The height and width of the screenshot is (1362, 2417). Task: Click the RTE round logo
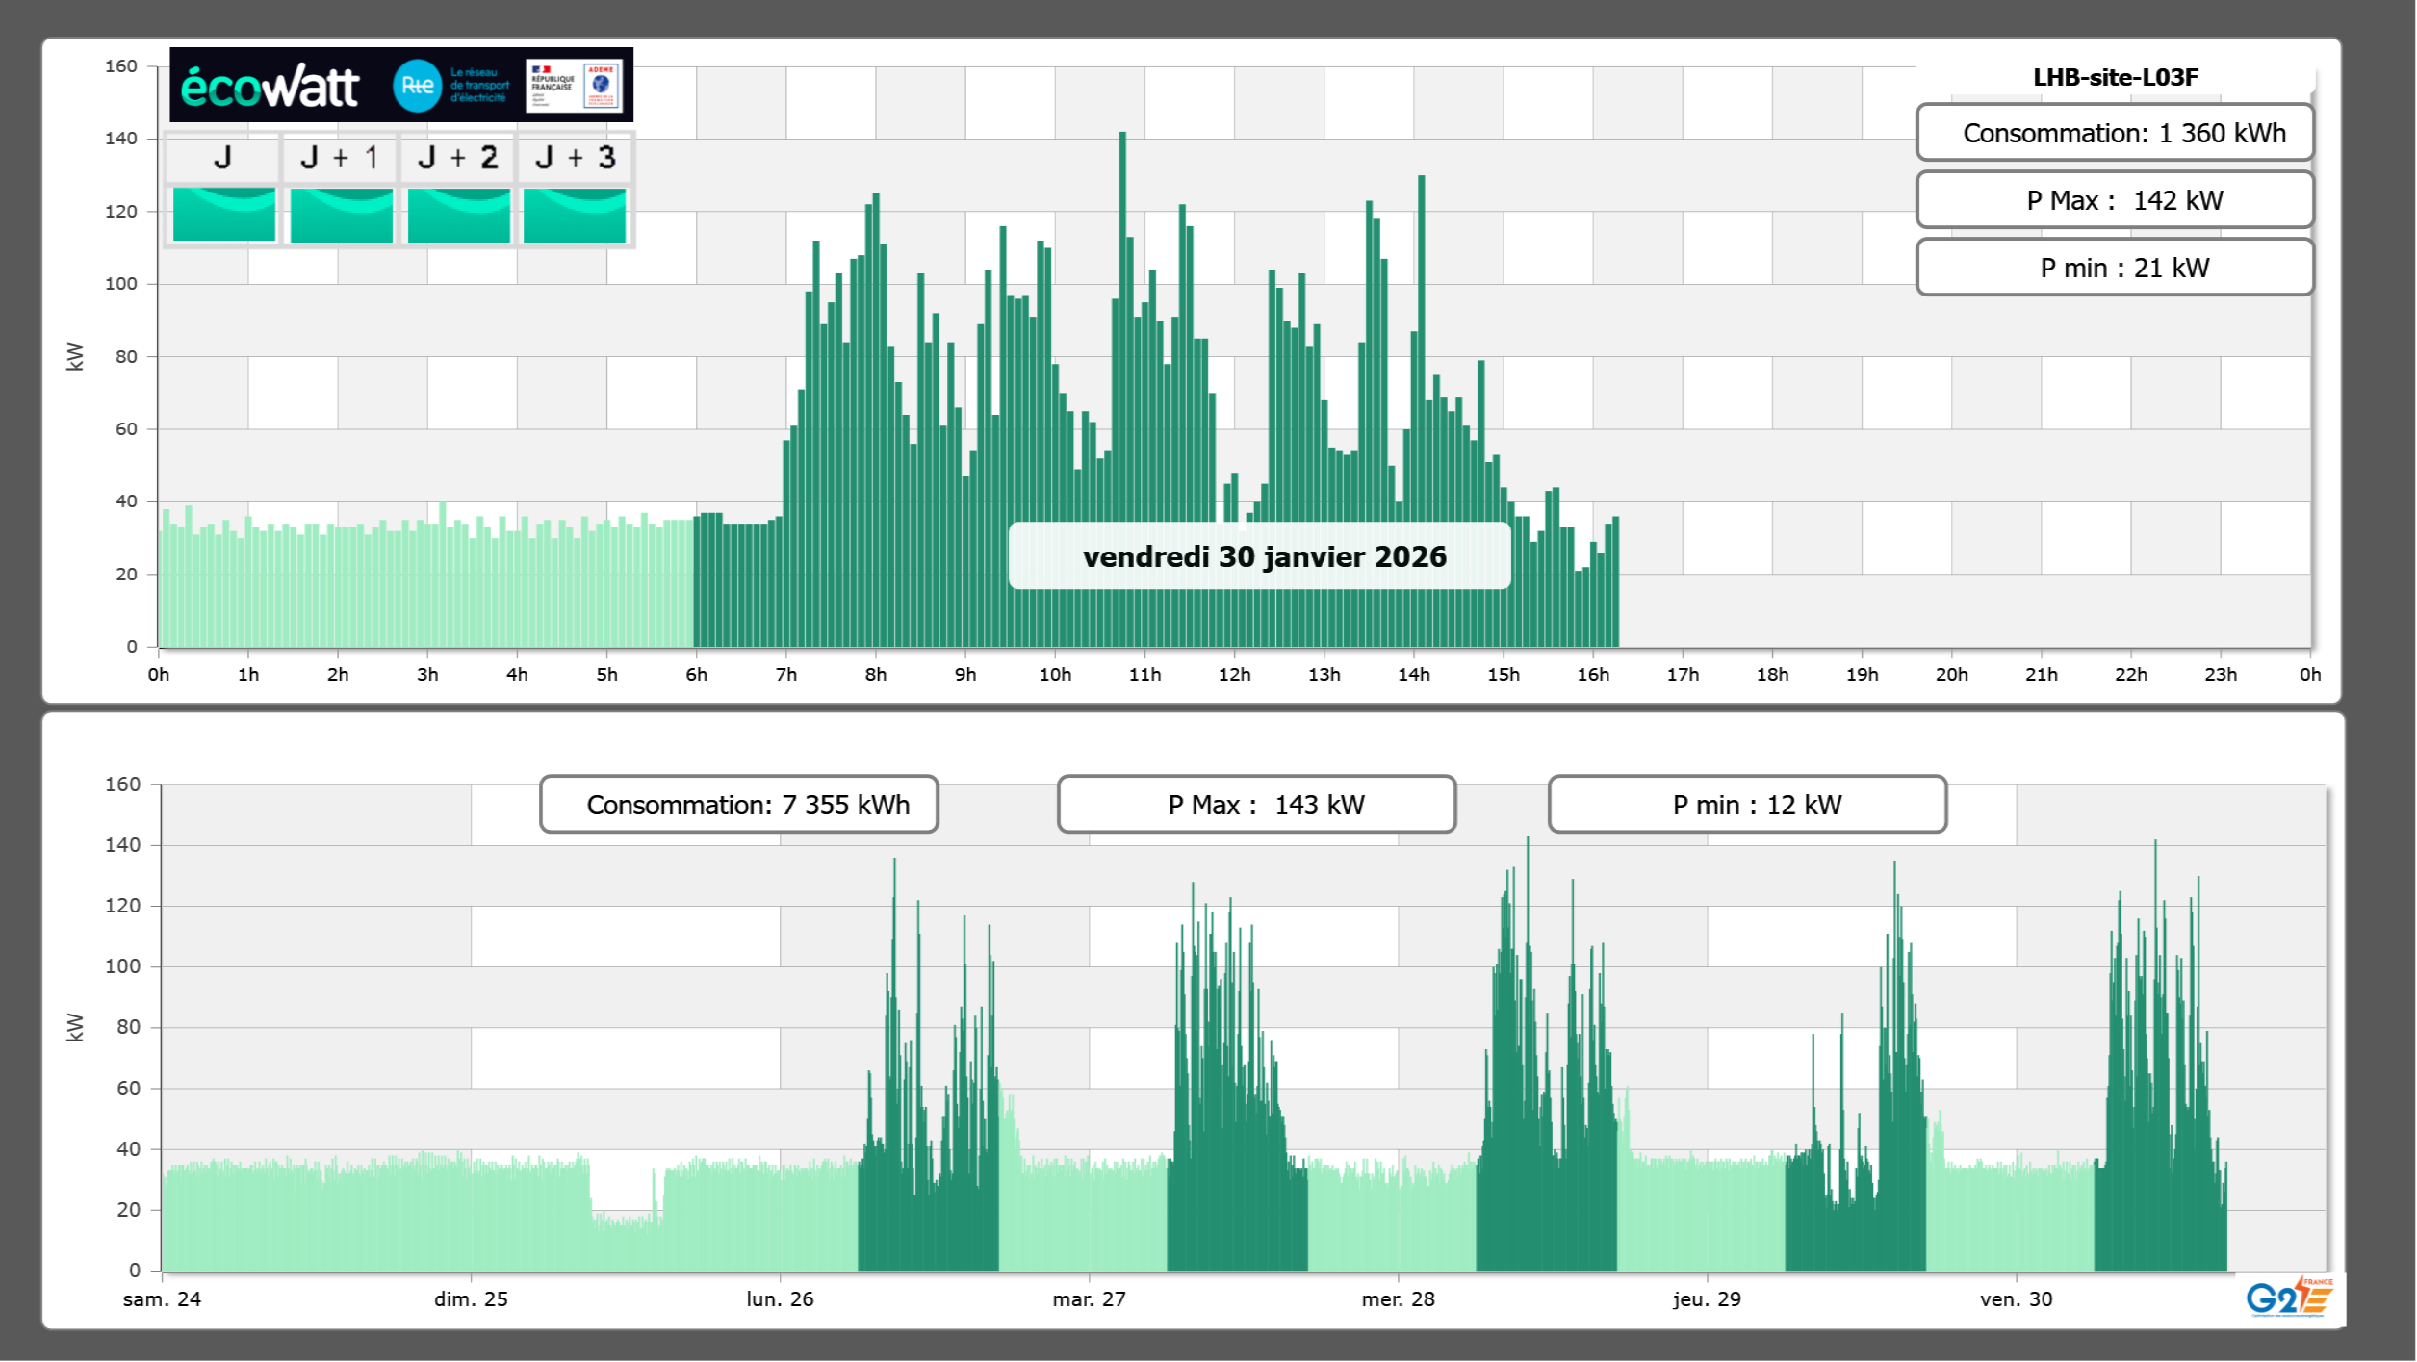coord(417,86)
